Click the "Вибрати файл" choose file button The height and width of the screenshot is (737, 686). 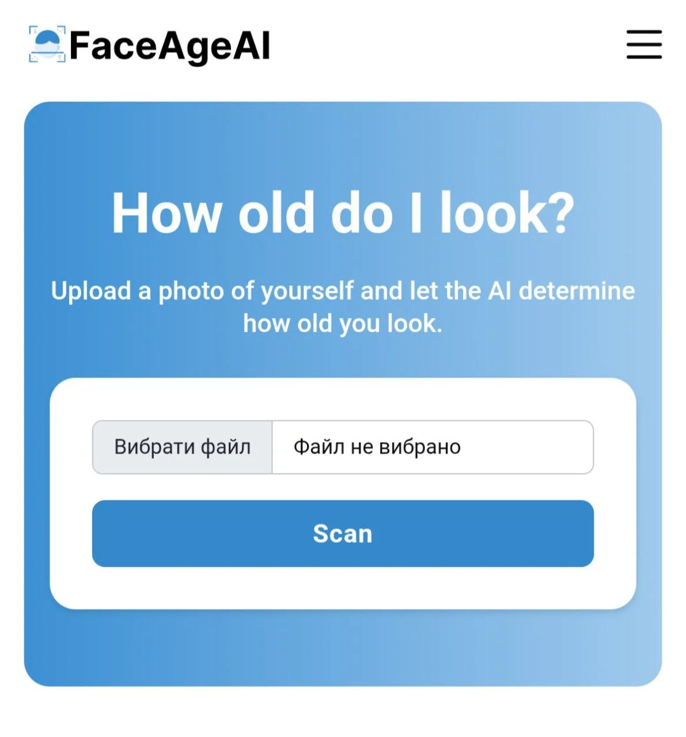click(x=182, y=447)
